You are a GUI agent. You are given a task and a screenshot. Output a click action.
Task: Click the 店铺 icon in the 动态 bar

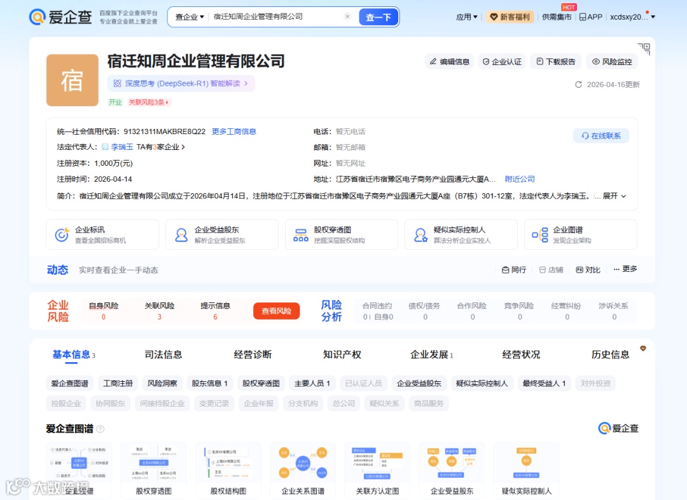[543, 270]
